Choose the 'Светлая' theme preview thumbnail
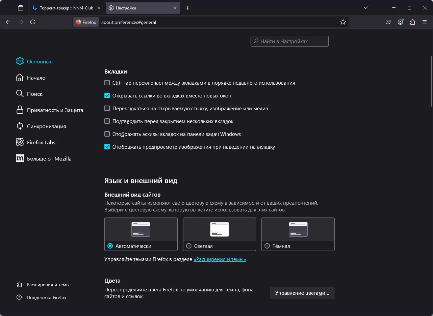 (219, 229)
